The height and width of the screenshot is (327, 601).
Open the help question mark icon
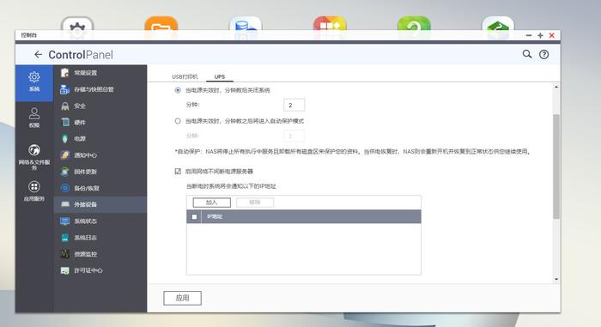[x=543, y=54]
